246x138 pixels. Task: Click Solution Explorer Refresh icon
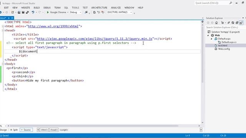click(x=233, y=23)
